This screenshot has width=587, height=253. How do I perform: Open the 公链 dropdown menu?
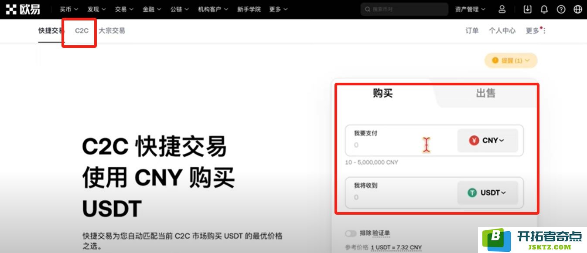click(180, 9)
